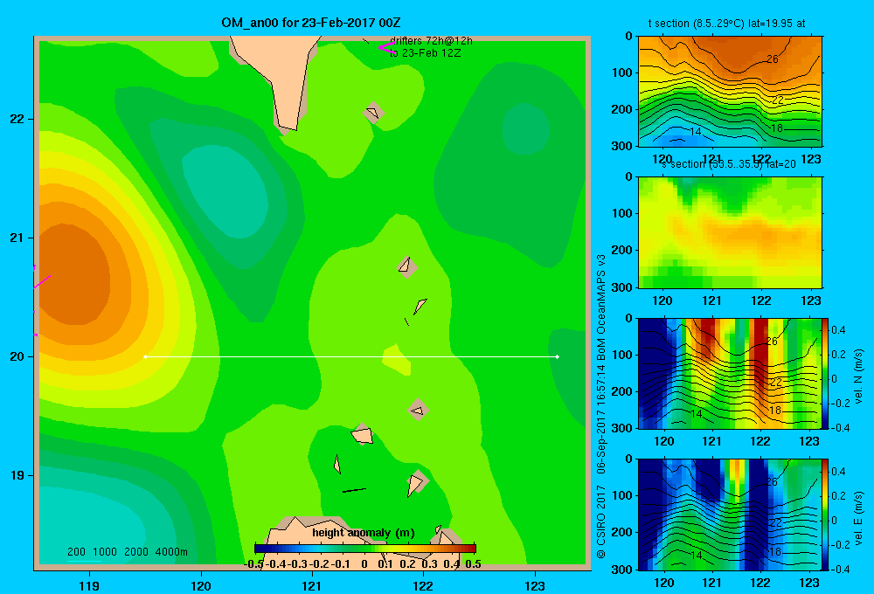
Task: Click the magenta drifter arrow beside 'drifters 72h@12h'
Action: point(387,47)
